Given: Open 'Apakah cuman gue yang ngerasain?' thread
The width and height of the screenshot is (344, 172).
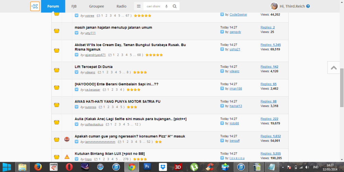Looking at the screenshot, I should click(130, 136).
